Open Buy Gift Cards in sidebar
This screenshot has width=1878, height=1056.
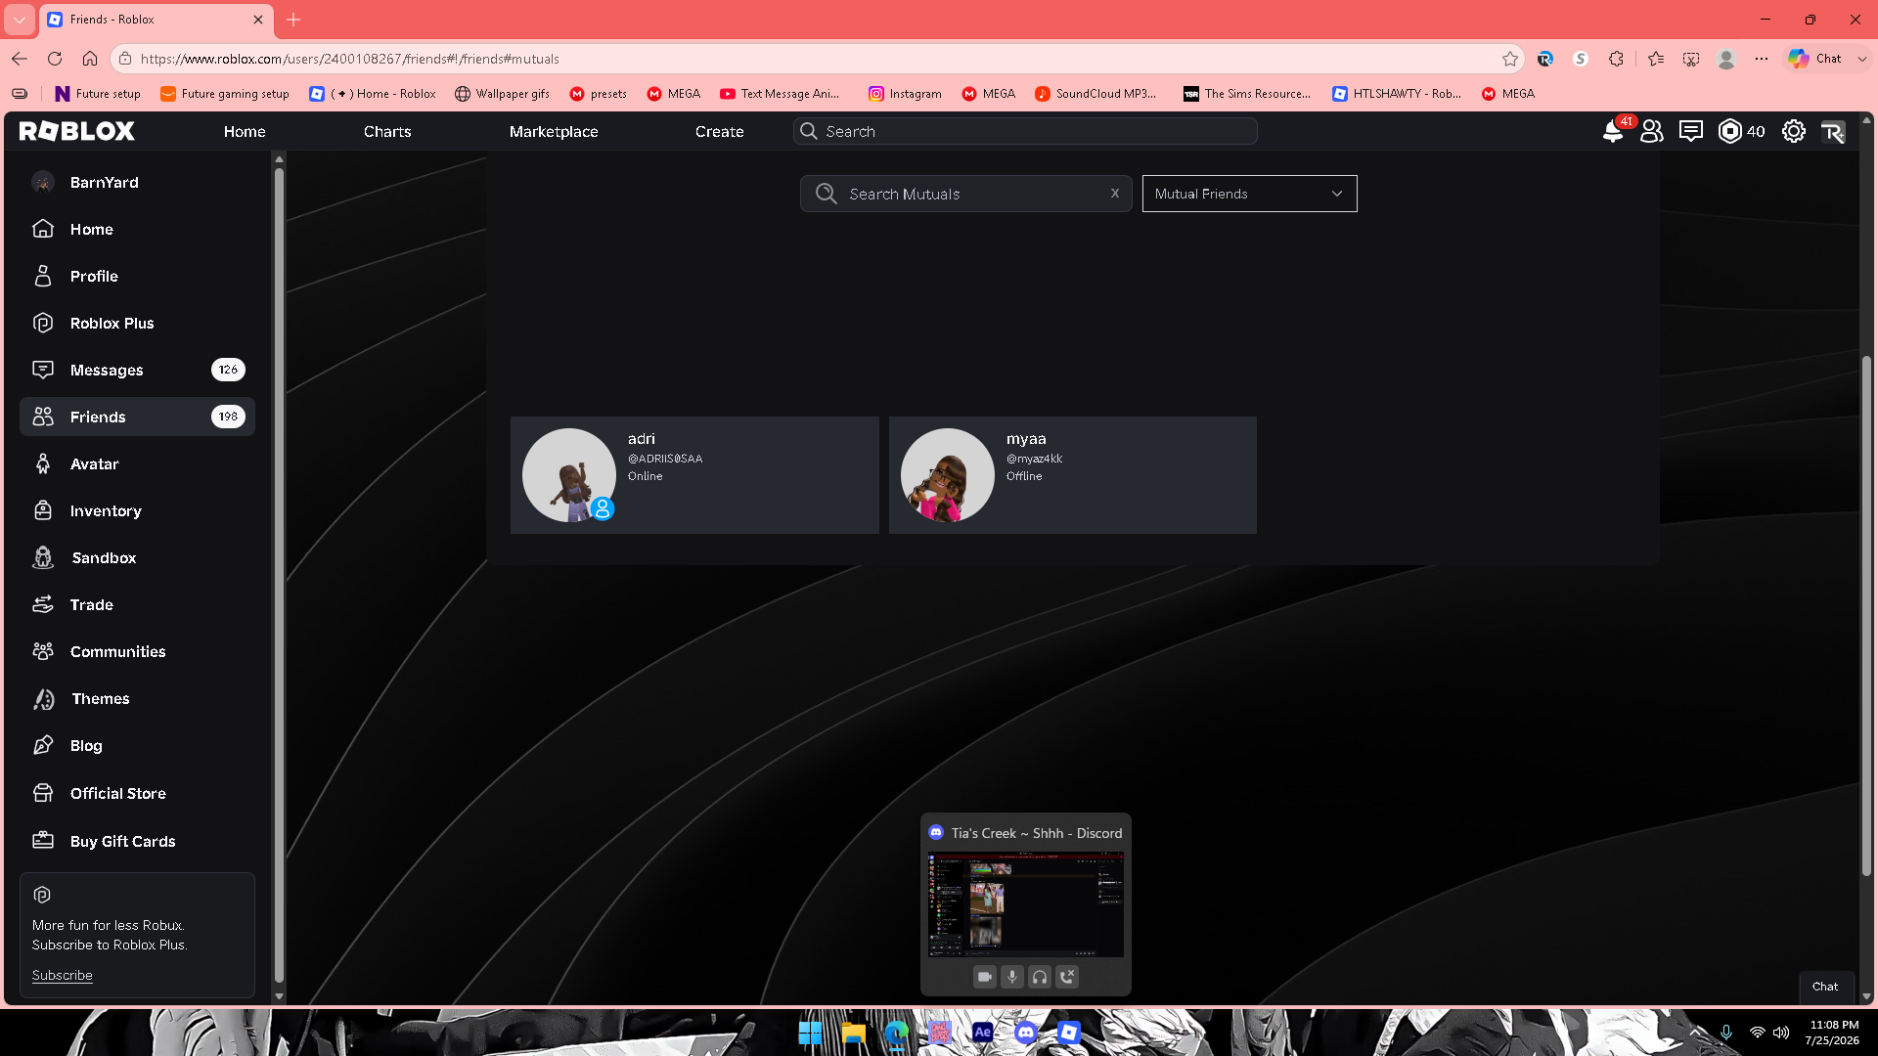[137, 841]
